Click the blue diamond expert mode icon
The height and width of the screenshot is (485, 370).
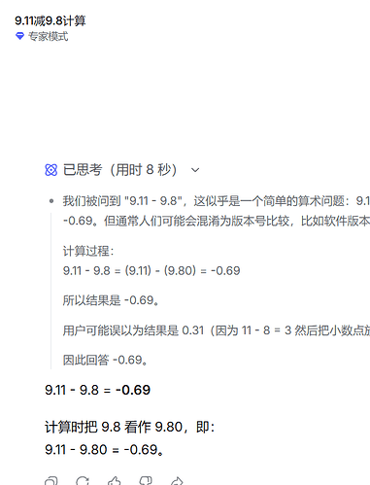pyautogui.click(x=20, y=36)
